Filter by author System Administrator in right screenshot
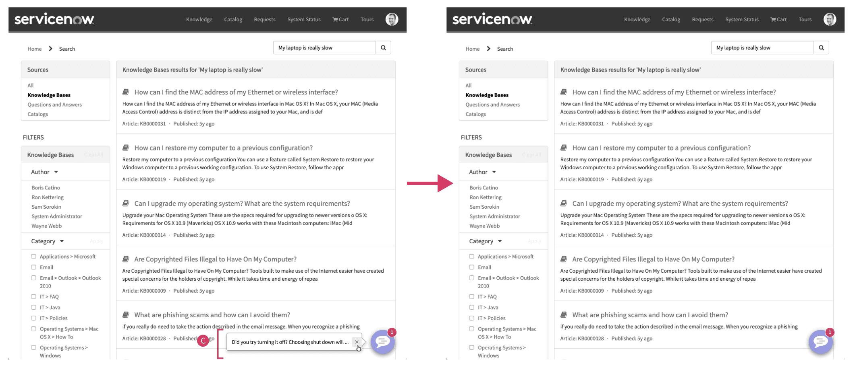 494,216
